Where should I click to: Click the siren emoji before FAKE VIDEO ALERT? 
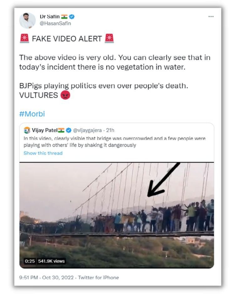pyautogui.click(x=24, y=39)
